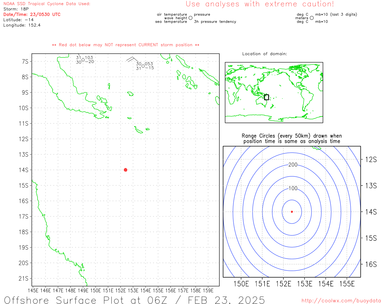Screen dimensions: 381x304
Task: Click the '-15' pressure tendency value at station
Action: pos(150,68)
